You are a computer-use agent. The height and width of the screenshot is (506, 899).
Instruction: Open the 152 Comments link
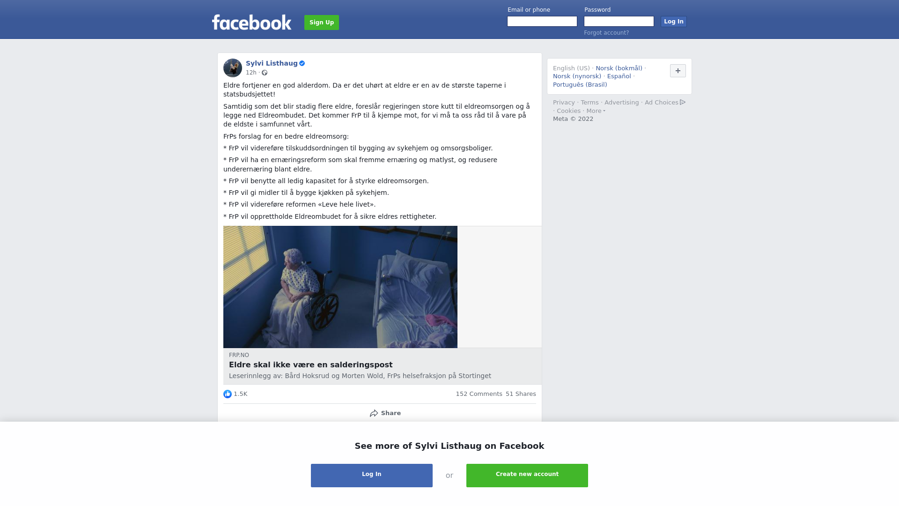pos(479,394)
